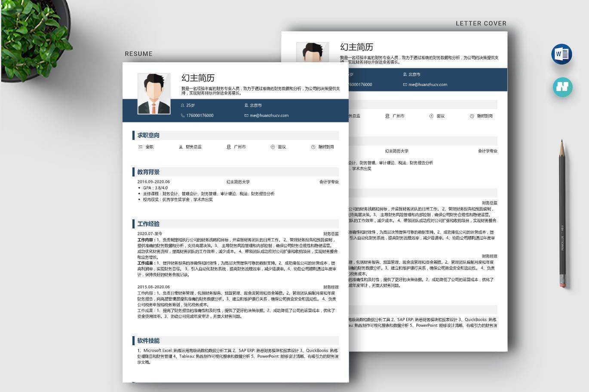Image resolution: width=589 pixels, height=392 pixels.
Task: Click the 2016.09-2020.06 education date
Action: pyautogui.click(x=153, y=182)
